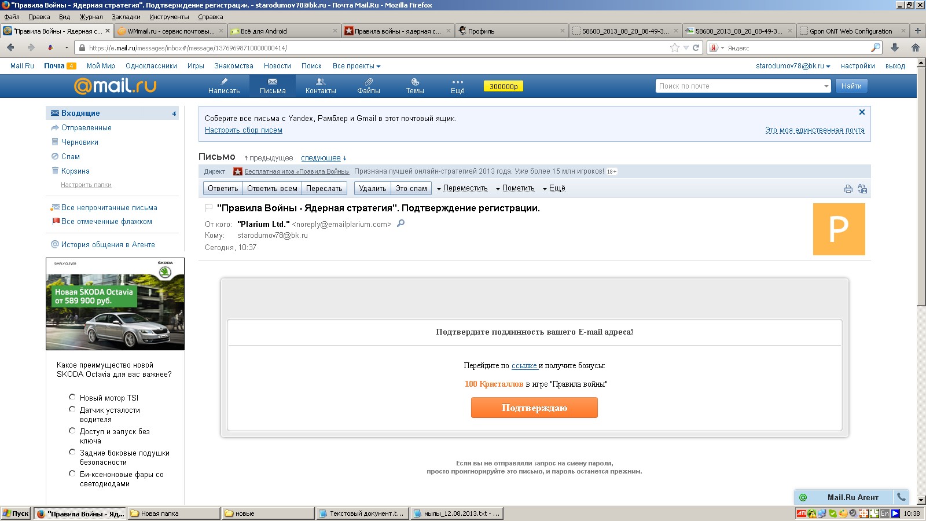Click the mail.ru logo

(115, 86)
